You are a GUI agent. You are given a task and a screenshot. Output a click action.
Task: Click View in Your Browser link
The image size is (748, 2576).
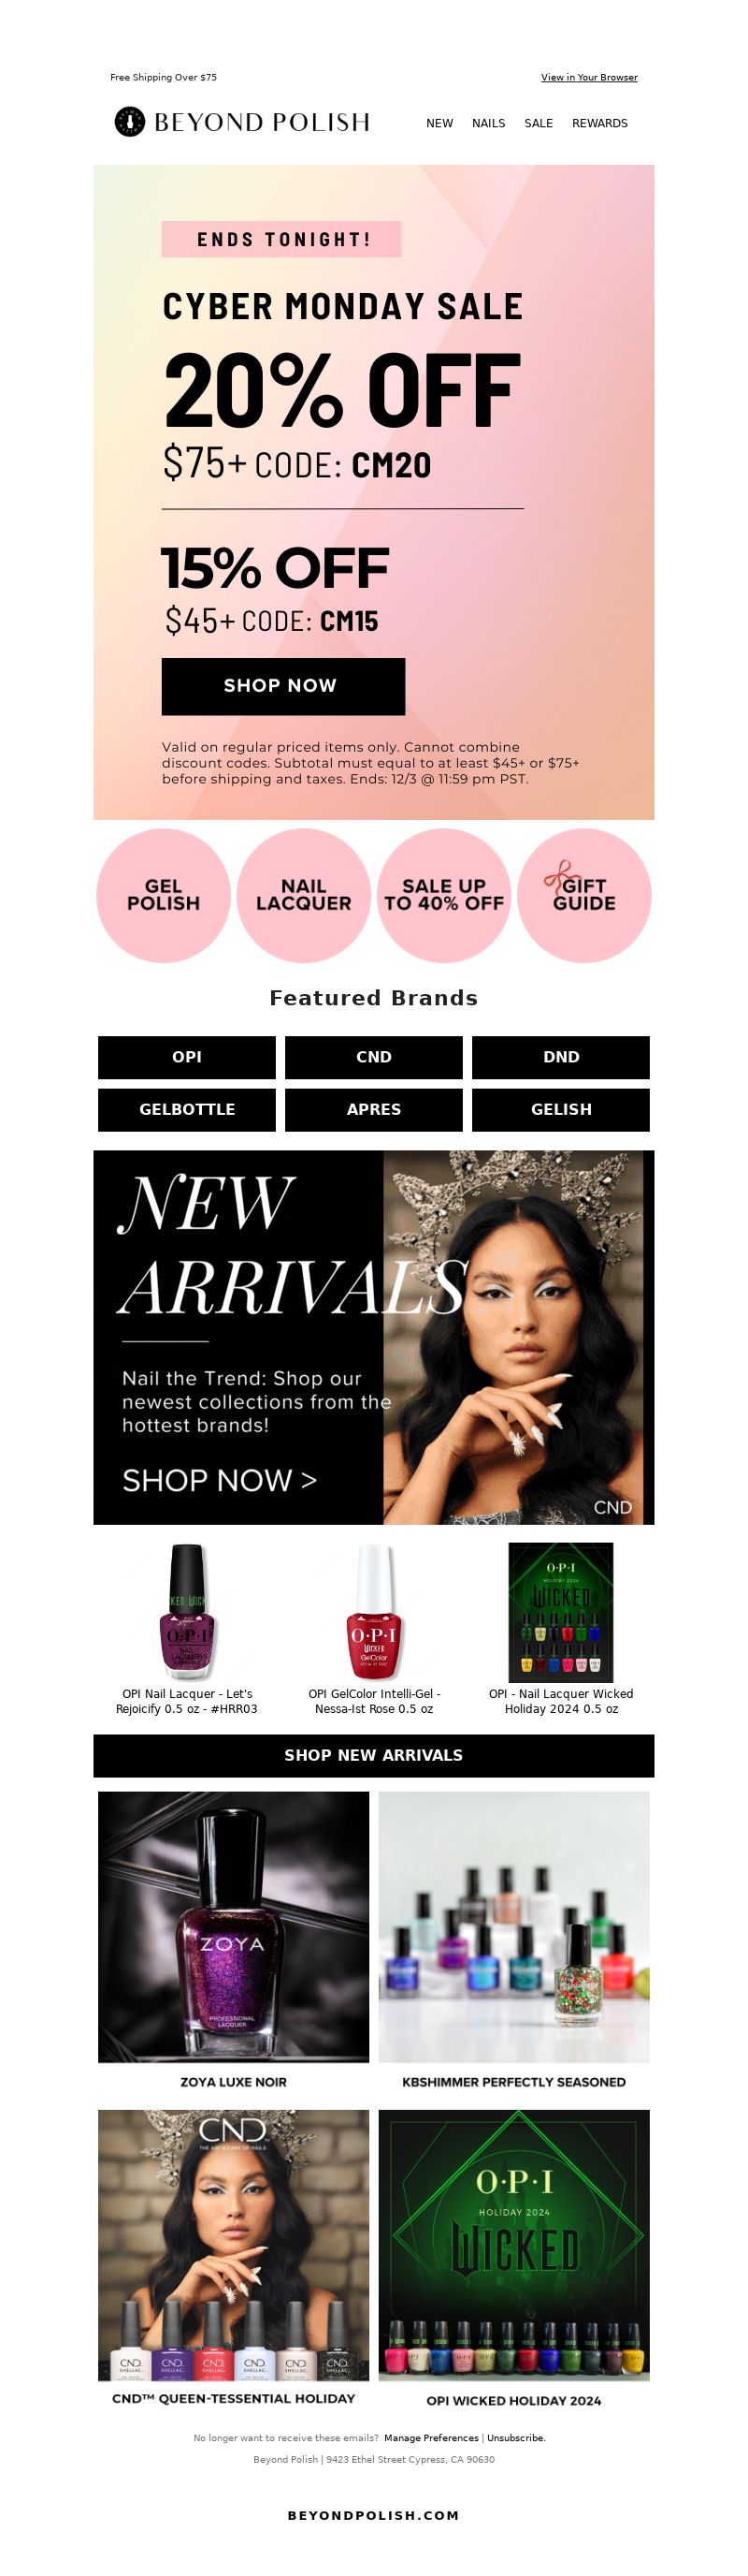click(x=589, y=77)
